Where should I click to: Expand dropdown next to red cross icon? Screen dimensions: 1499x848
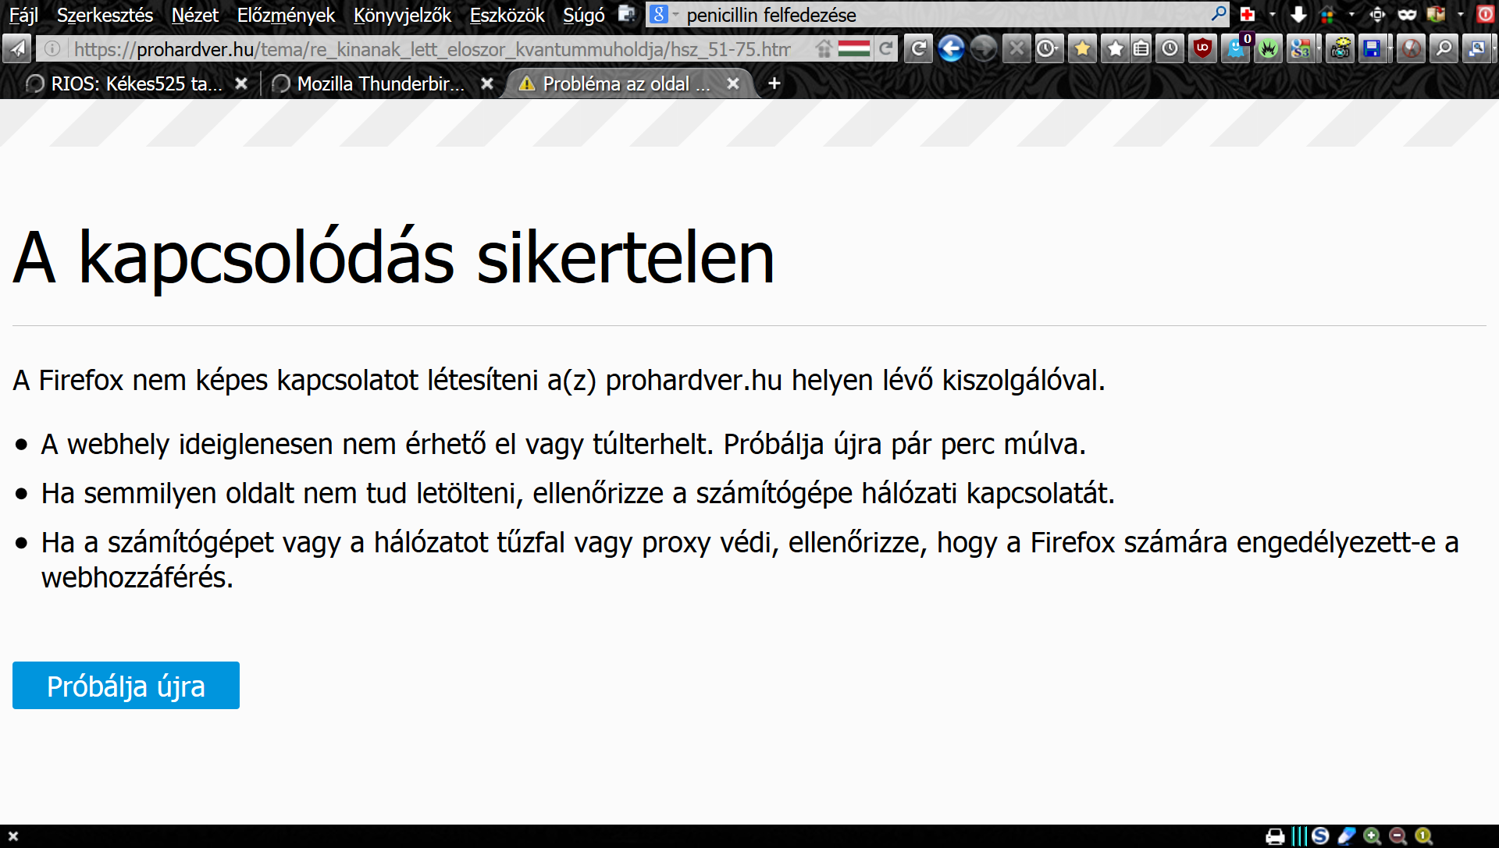(x=1273, y=15)
